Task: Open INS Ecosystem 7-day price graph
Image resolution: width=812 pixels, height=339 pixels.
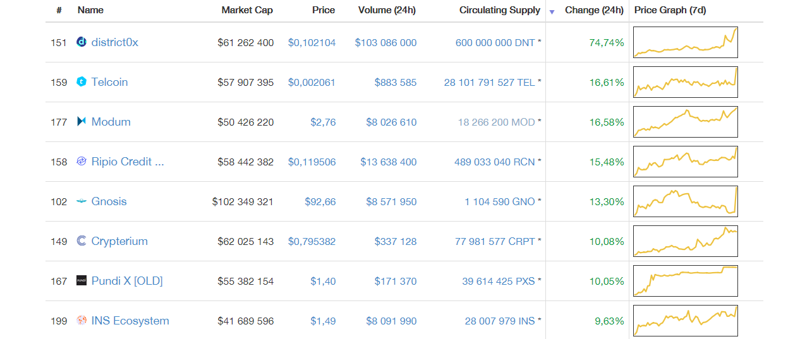Action: coord(686,321)
